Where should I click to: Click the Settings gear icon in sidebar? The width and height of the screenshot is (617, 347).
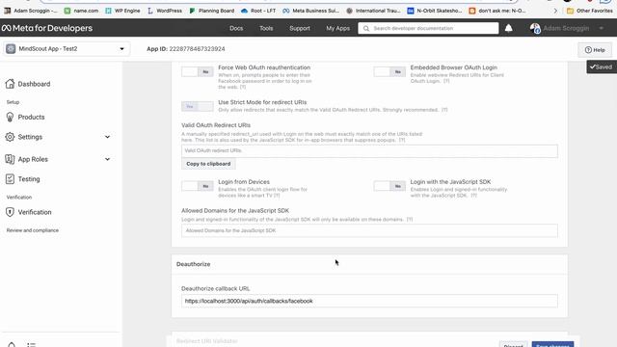(x=10, y=137)
